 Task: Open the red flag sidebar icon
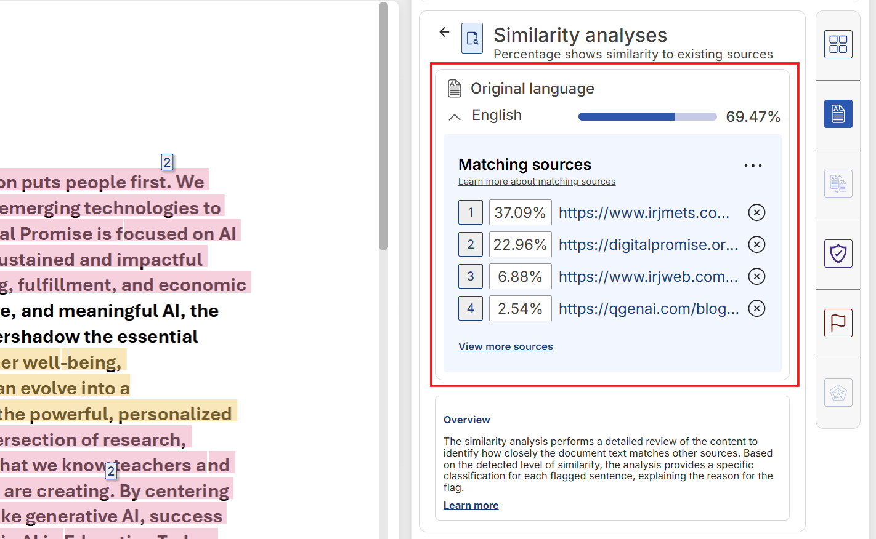coord(838,323)
